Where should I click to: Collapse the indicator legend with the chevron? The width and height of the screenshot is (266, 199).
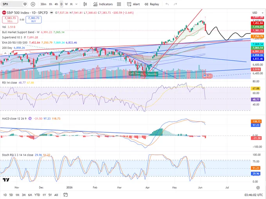(5, 53)
